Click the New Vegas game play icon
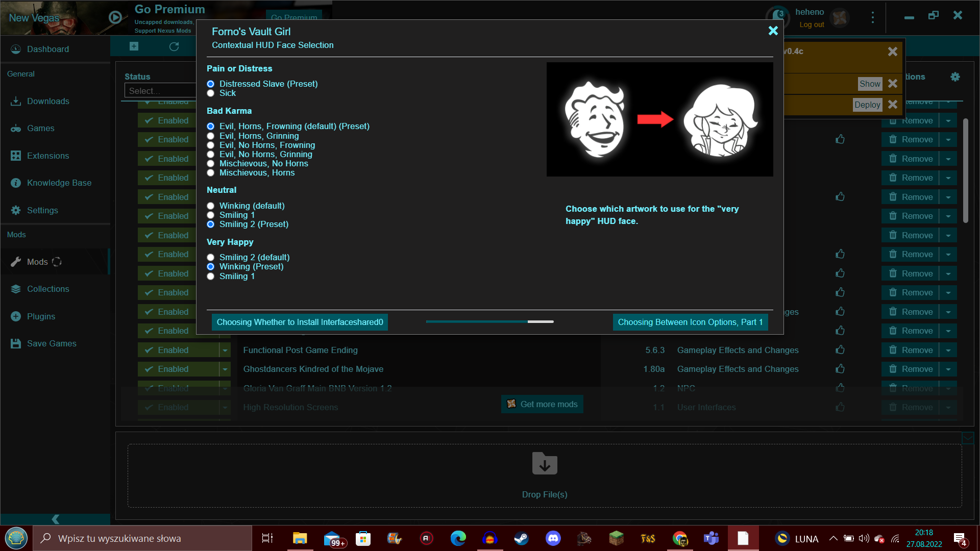 tap(115, 17)
